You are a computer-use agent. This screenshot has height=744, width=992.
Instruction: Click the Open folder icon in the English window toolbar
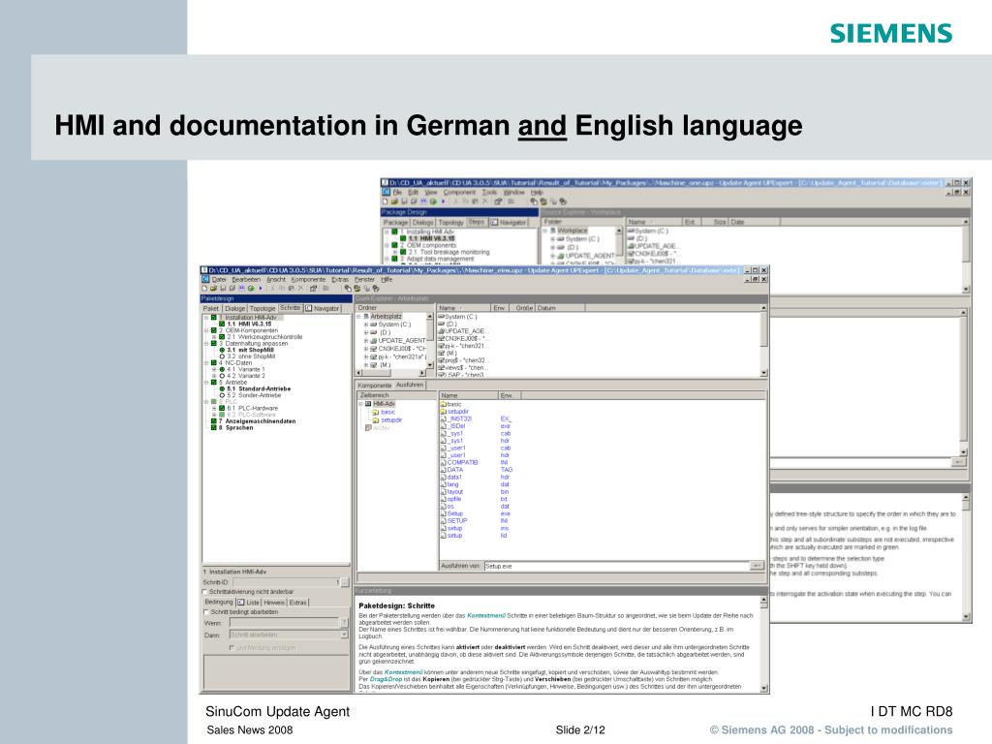(x=395, y=201)
